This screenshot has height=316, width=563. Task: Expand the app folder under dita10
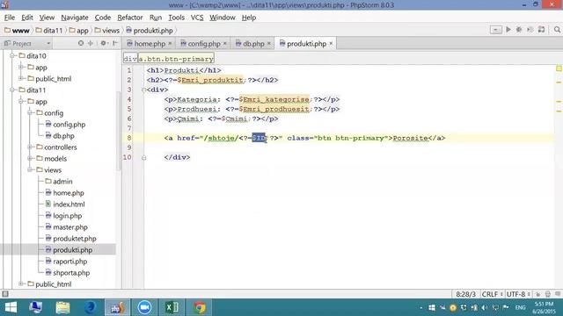(x=21, y=68)
